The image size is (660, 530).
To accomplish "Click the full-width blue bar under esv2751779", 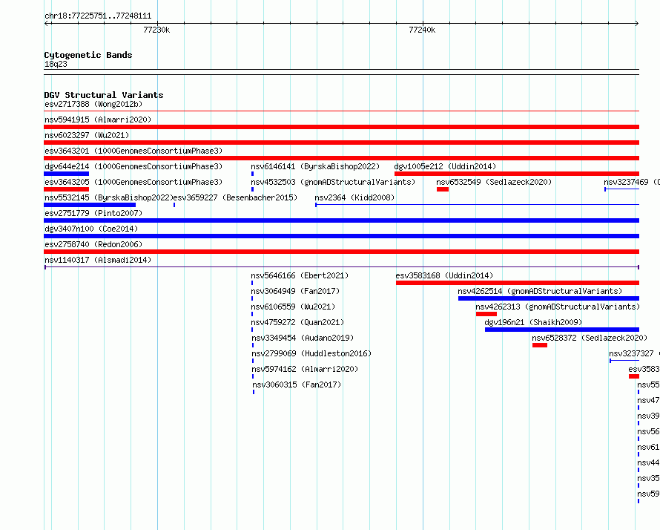I will (x=341, y=220).
